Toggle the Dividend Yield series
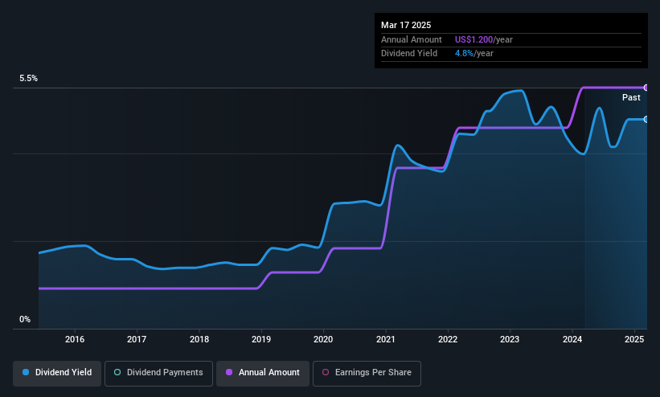The image size is (660, 397). pyautogui.click(x=57, y=373)
